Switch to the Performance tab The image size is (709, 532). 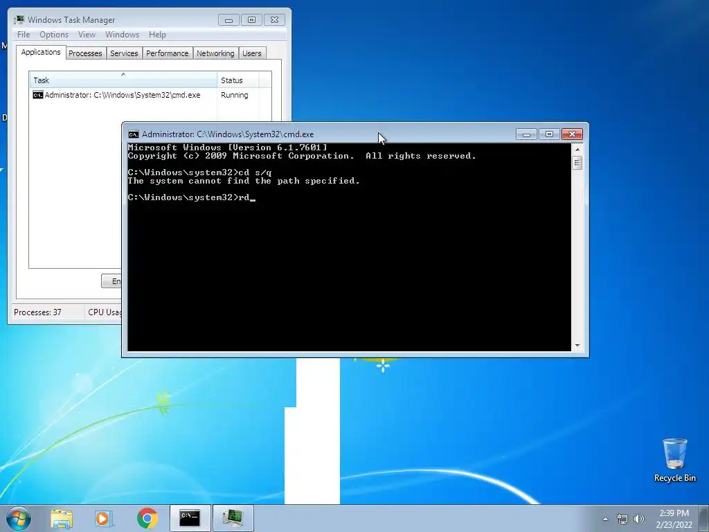(x=168, y=53)
